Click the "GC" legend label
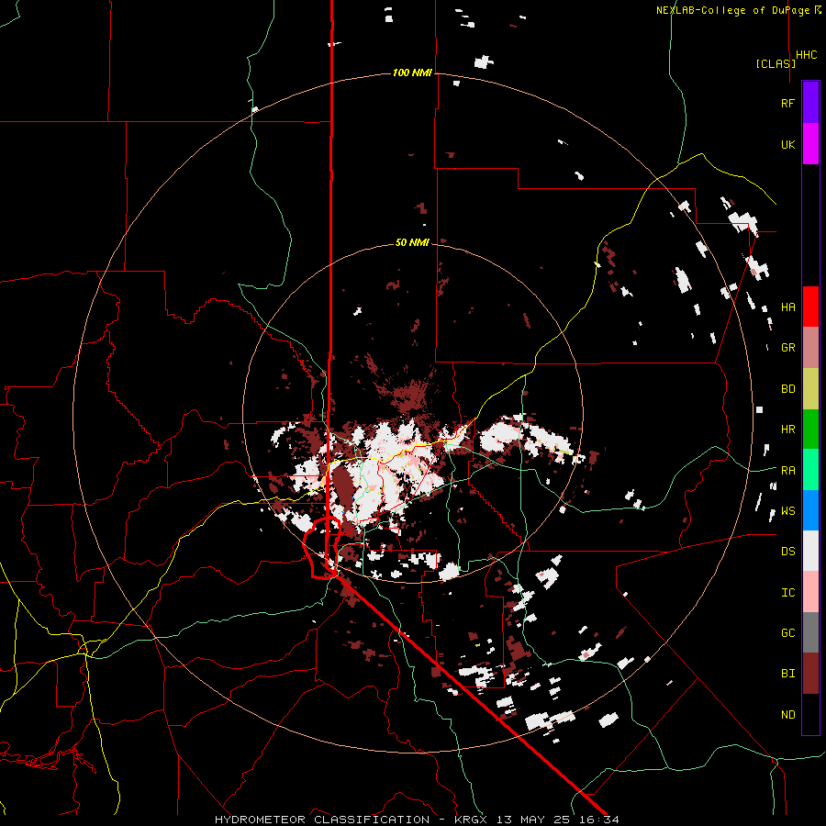826x826 pixels. coord(787,632)
